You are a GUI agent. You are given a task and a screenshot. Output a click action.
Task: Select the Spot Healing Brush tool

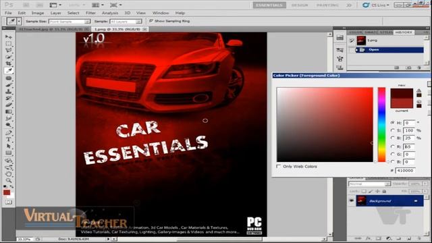9,78
